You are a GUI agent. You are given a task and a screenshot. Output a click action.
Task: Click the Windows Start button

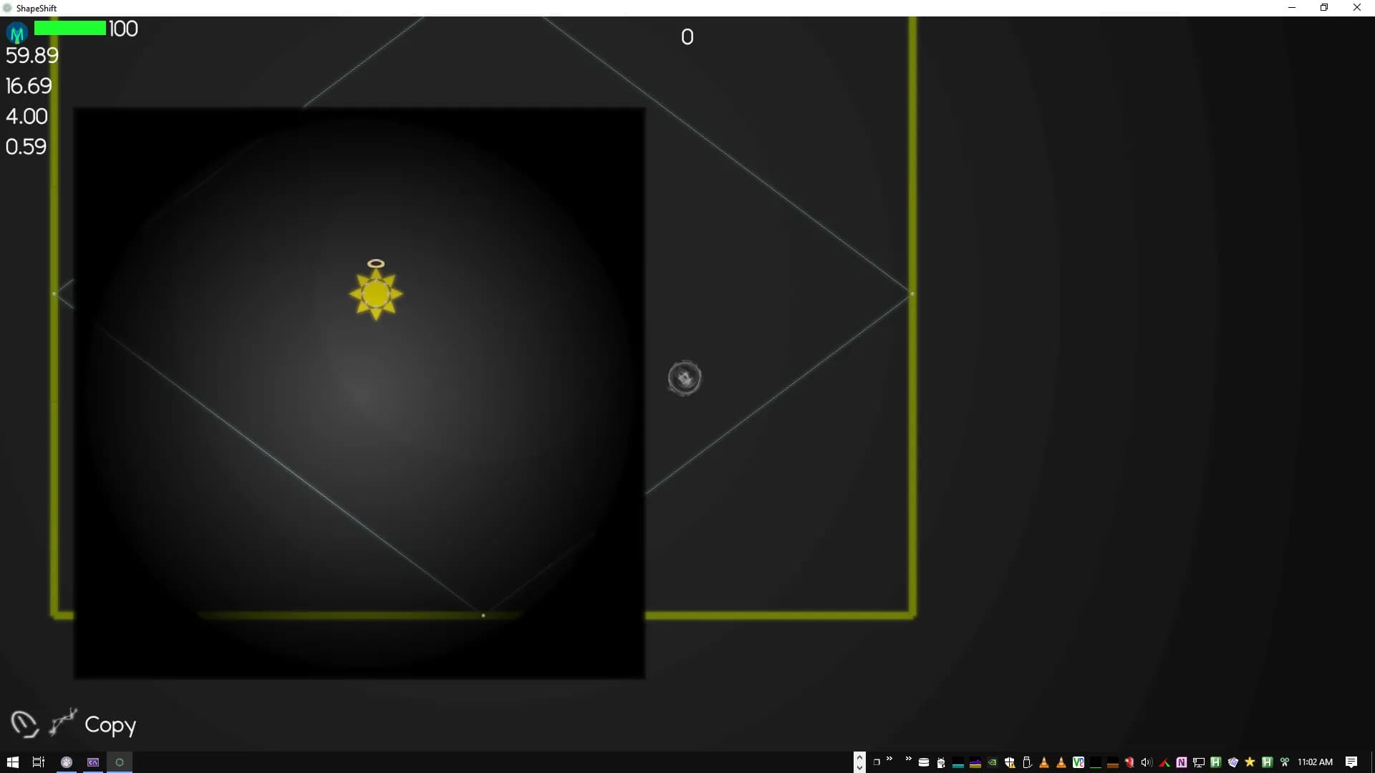tap(12, 762)
